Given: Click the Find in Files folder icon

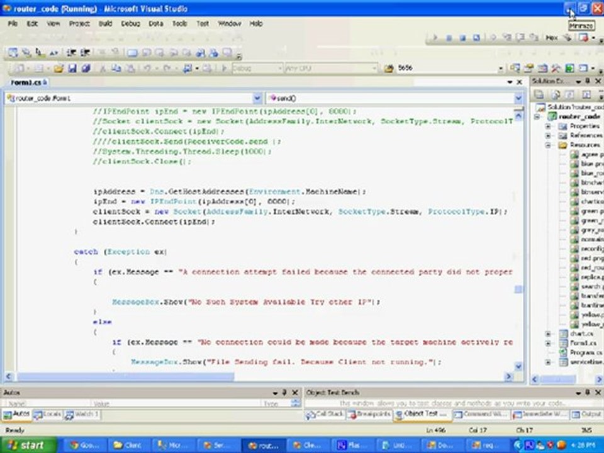Looking at the screenshot, I should coord(389,69).
